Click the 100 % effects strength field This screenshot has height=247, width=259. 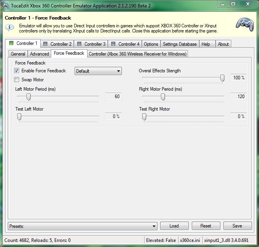238,78
